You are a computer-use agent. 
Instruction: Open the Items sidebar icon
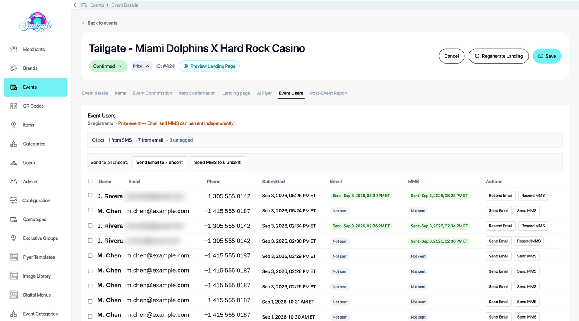pos(14,125)
